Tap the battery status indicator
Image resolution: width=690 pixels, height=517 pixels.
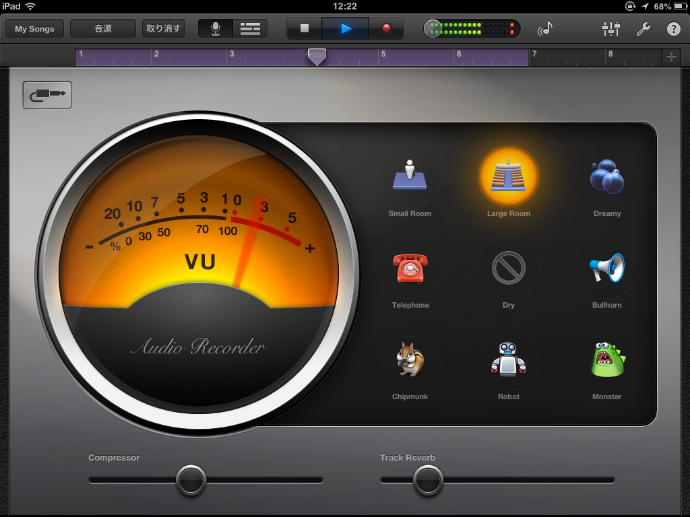(680, 6)
